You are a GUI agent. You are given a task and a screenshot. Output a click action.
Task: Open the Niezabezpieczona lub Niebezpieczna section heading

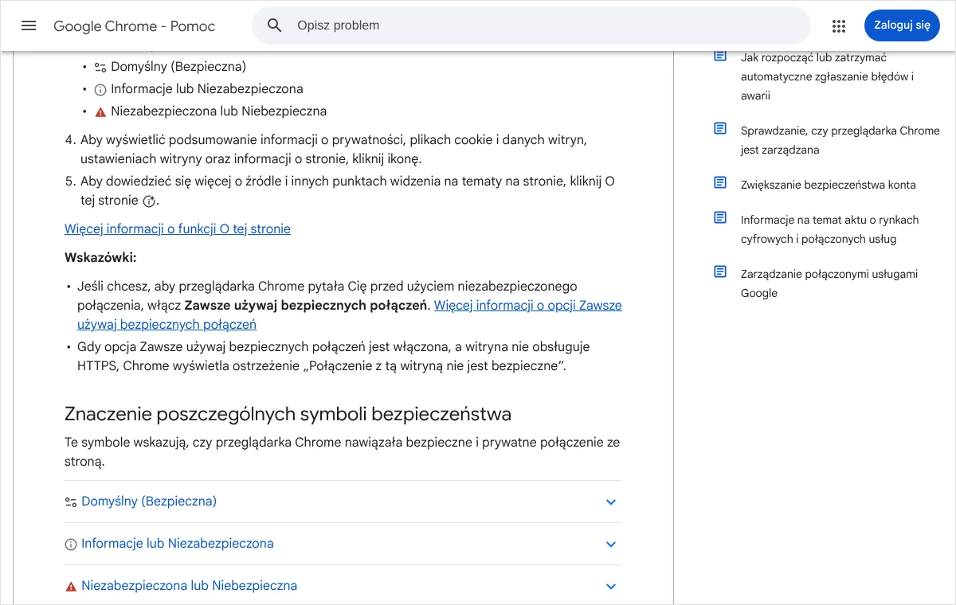pos(190,586)
